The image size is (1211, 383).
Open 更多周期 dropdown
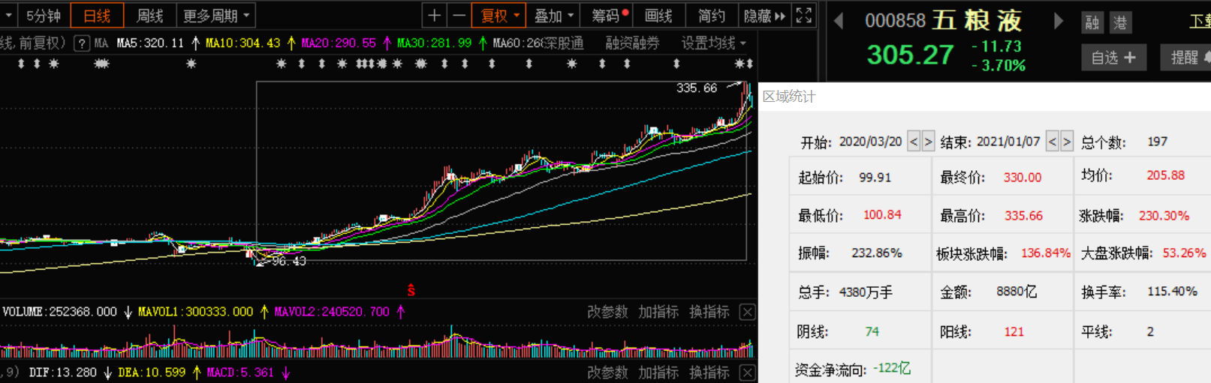coord(216,15)
